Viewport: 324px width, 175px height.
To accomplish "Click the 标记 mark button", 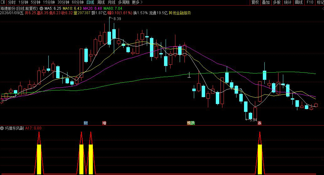I will pyautogui.click(x=321, y=2).
